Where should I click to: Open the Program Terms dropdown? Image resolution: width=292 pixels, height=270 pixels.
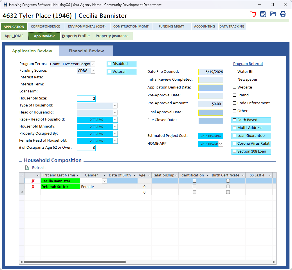pos(93,64)
